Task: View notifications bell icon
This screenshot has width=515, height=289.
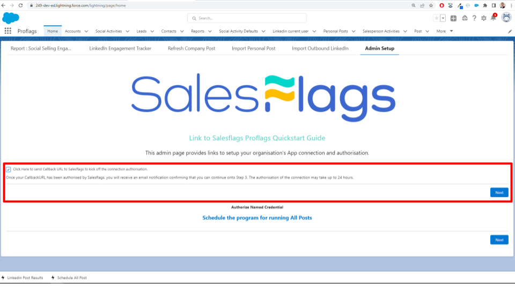Action: pos(494,18)
